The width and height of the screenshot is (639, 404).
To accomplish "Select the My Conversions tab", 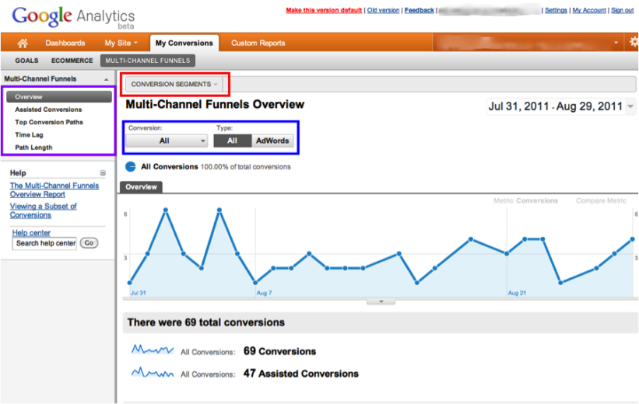I will (184, 44).
